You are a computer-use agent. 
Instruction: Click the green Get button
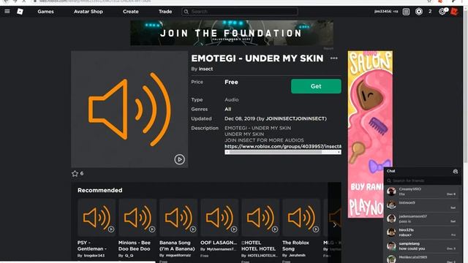pyautogui.click(x=316, y=86)
